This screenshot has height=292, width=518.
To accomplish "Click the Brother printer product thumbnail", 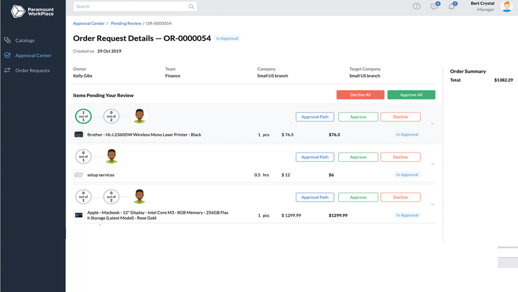I will pos(79,135).
